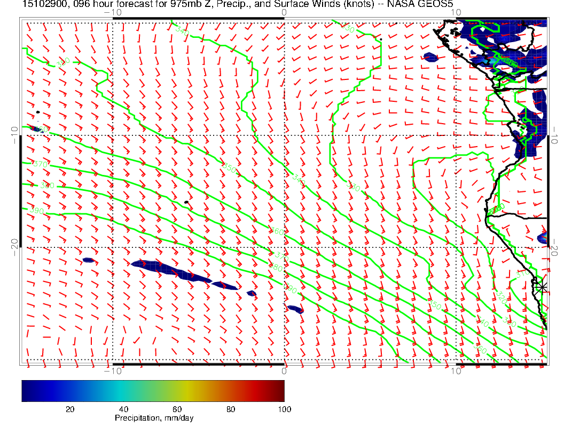
Task: Select the dark blue end of precipitation colorbar
Action: click(x=27, y=391)
